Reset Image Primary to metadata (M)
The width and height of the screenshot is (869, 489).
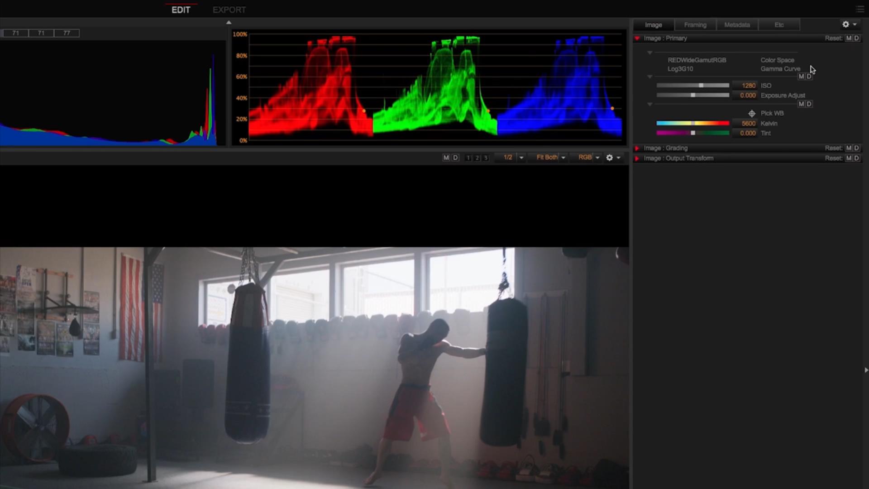(x=849, y=38)
